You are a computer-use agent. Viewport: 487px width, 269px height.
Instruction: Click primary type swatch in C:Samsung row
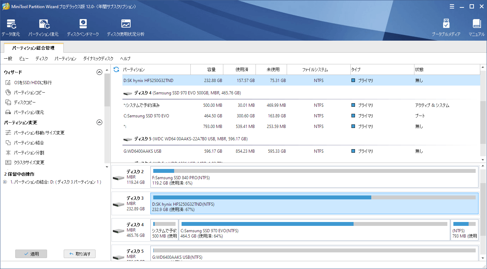(353, 116)
